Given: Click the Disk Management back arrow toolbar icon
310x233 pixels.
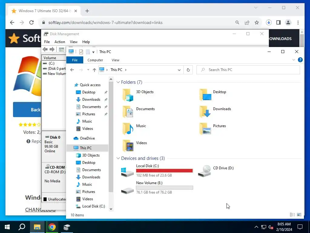Looking at the screenshot, I should coord(45,49).
